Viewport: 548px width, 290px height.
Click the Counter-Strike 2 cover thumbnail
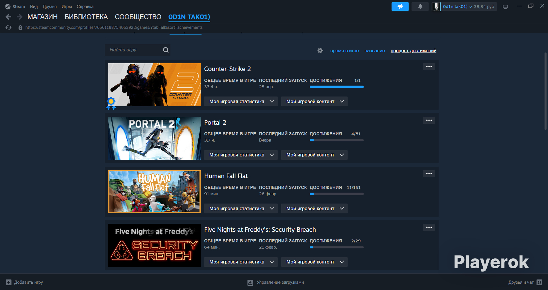point(154,85)
